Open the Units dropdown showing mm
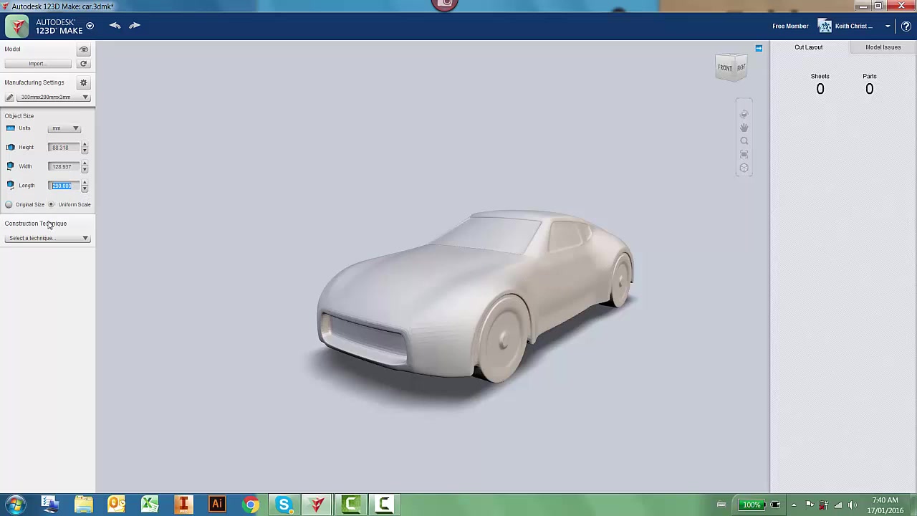917x516 pixels. coord(64,128)
